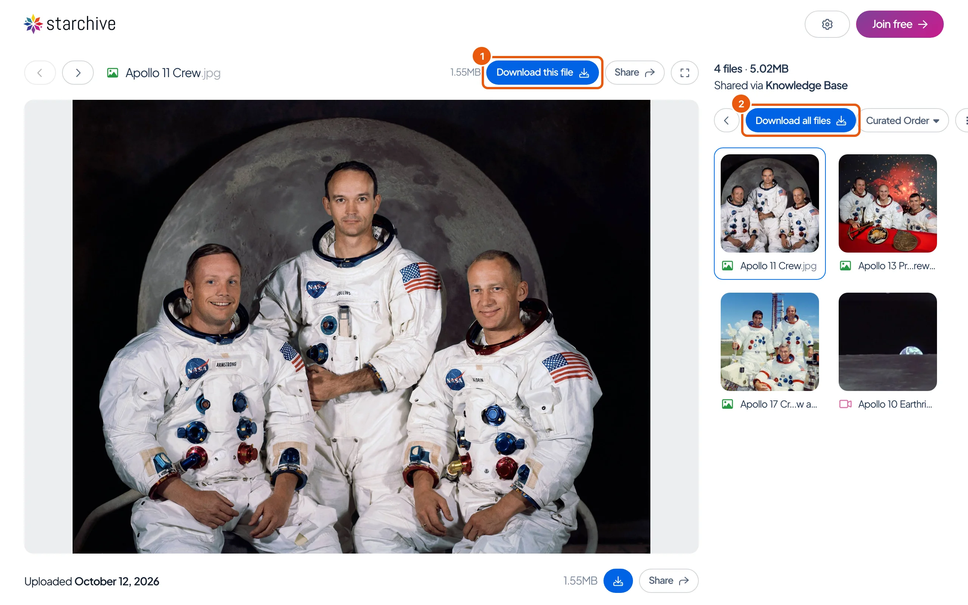The image size is (968, 605).
Task: Go to previous file arrow in viewer header
Action: point(40,73)
